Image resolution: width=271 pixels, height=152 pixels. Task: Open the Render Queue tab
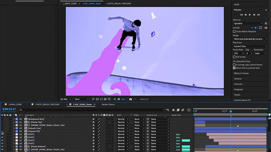[x=108, y=104]
